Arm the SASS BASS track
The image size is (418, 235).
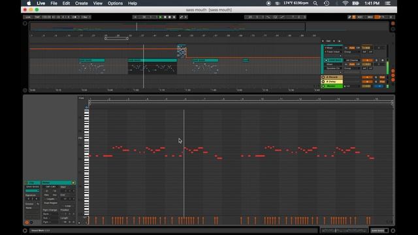pos(383,60)
